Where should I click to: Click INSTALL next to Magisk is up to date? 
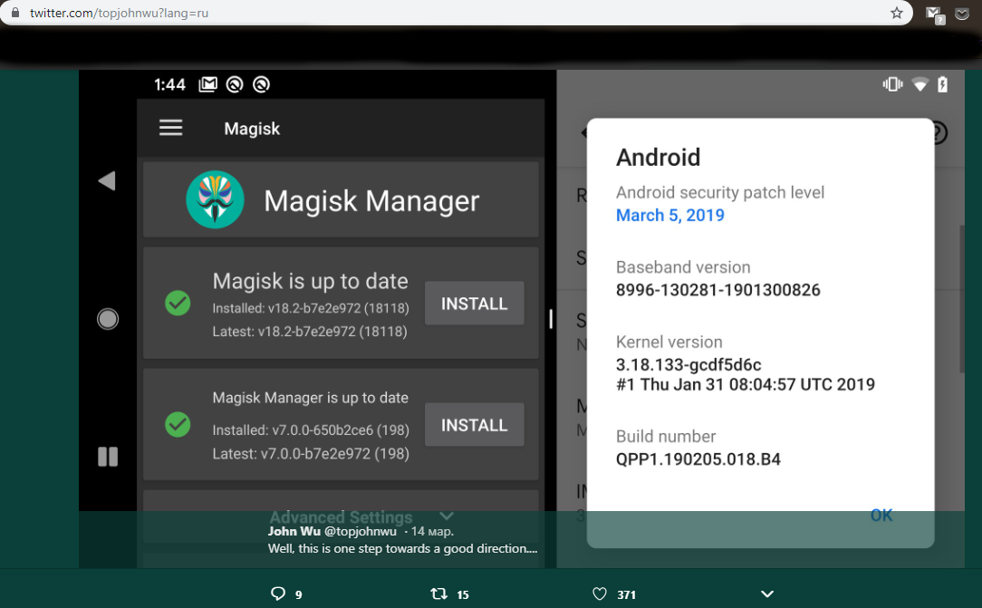[x=474, y=303]
